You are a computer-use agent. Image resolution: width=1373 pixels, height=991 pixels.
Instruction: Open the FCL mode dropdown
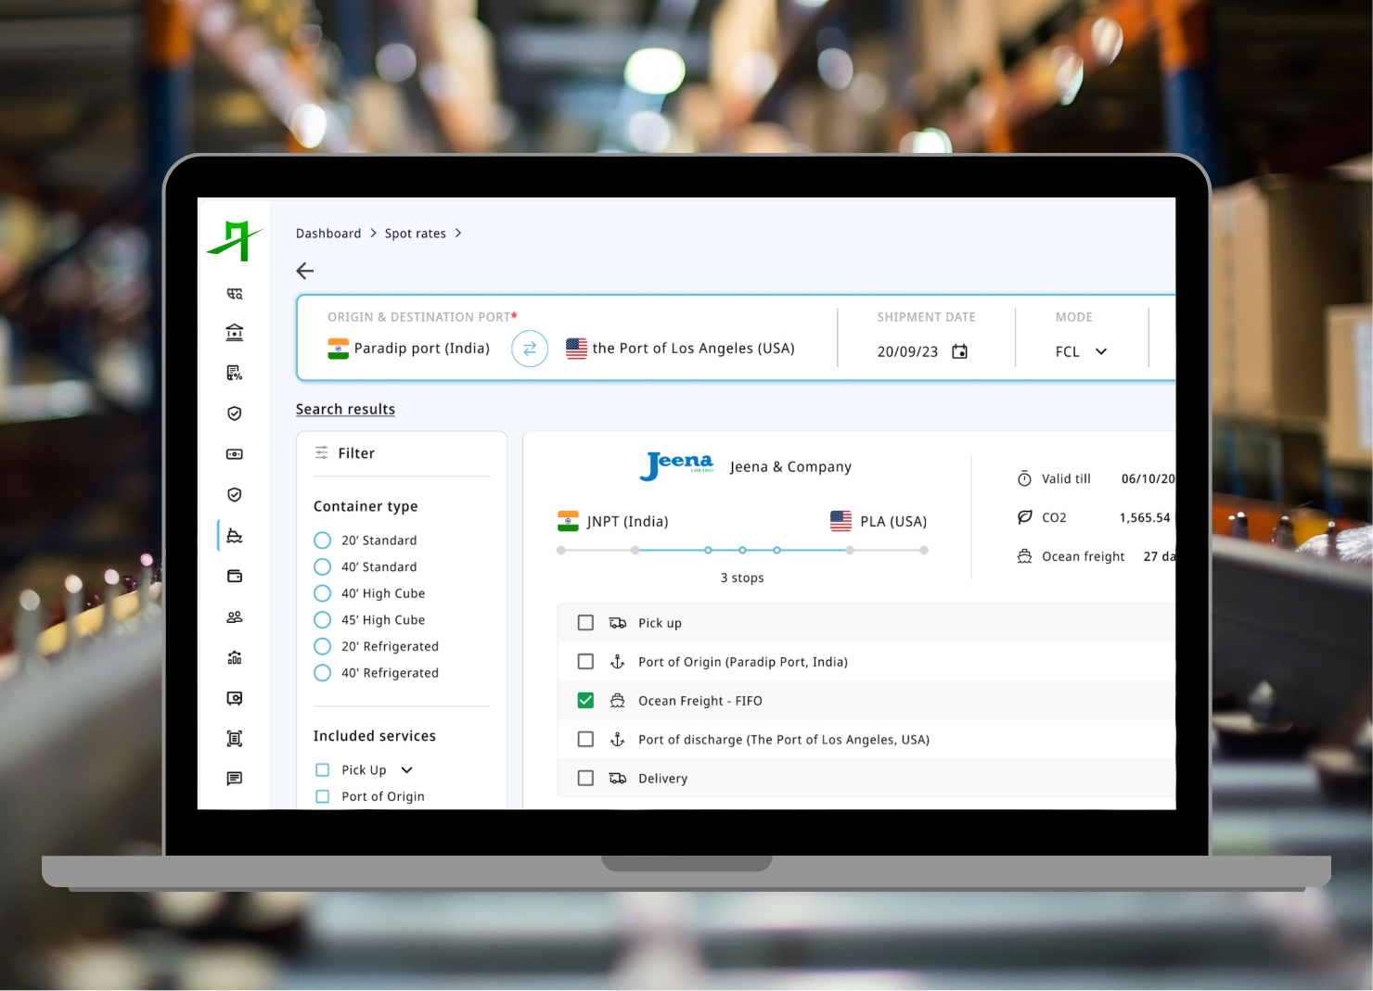pos(1082,351)
